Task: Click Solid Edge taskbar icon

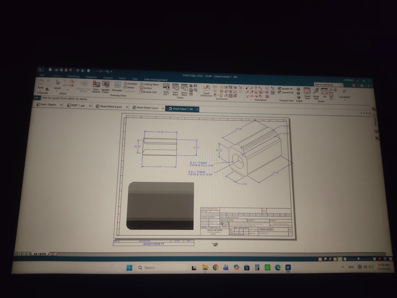Action: pyautogui.click(x=288, y=267)
